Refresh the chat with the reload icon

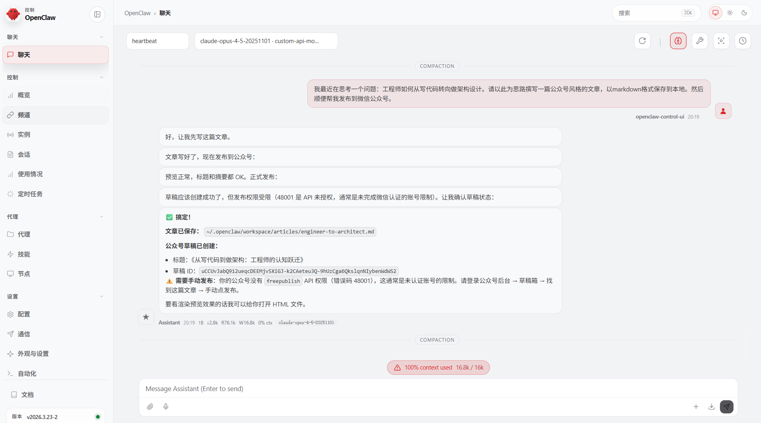click(642, 41)
